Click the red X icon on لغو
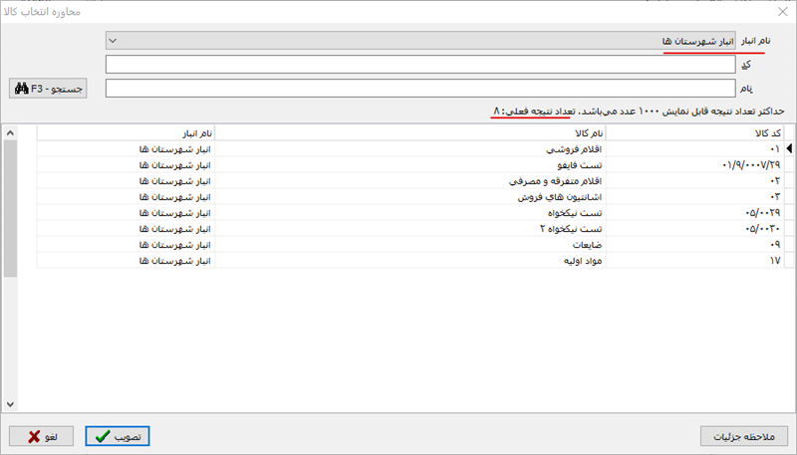The width and height of the screenshot is (797, 455). pyautogui.click(x=35, y=436)
